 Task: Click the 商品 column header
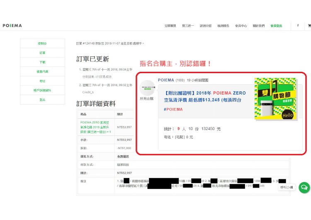pos(83,114)
